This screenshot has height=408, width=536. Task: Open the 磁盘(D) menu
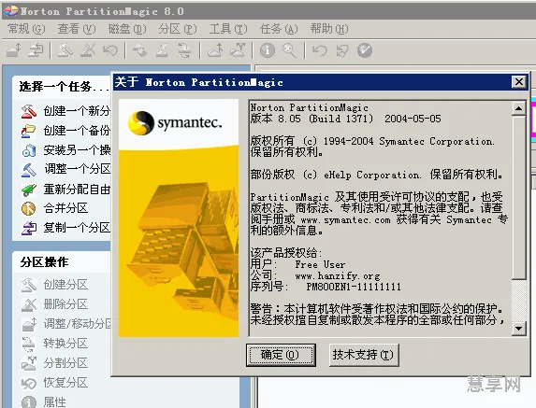[x=127, y=29]
